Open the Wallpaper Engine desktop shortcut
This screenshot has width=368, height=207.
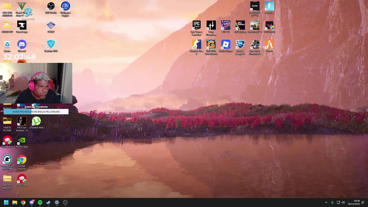click(66, 9)
